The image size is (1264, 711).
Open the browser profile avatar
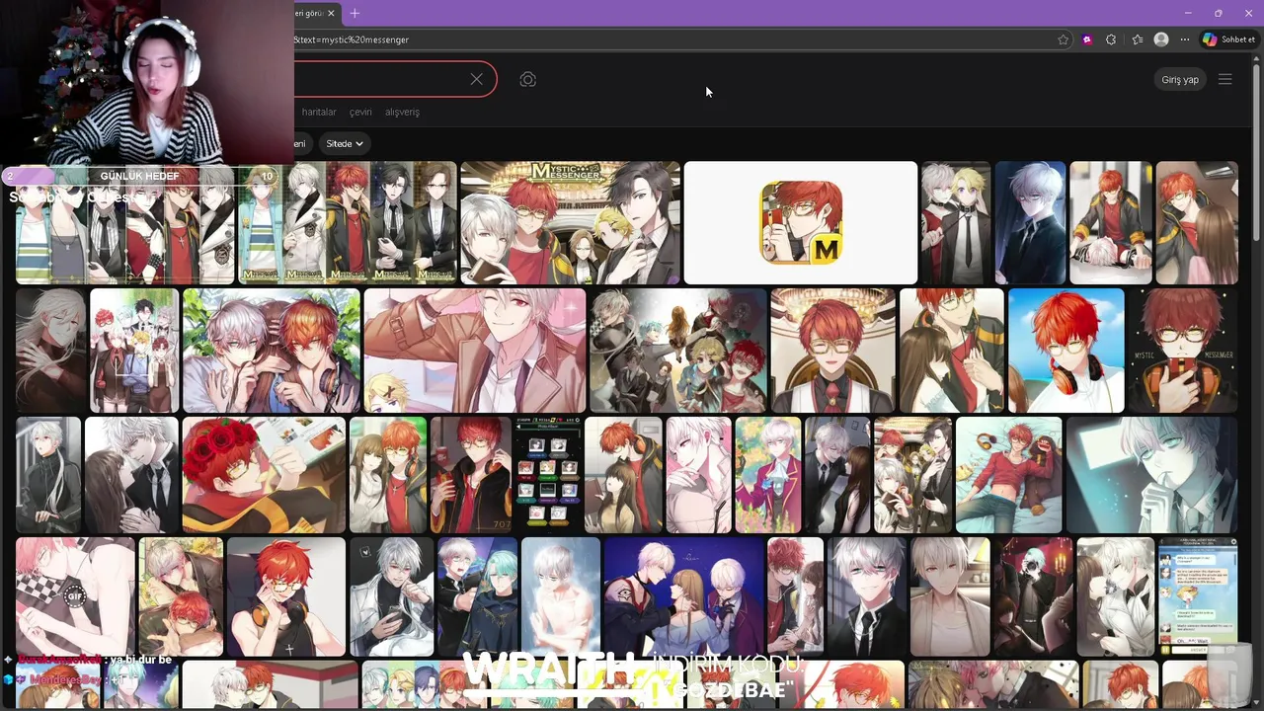point(1161,39)
